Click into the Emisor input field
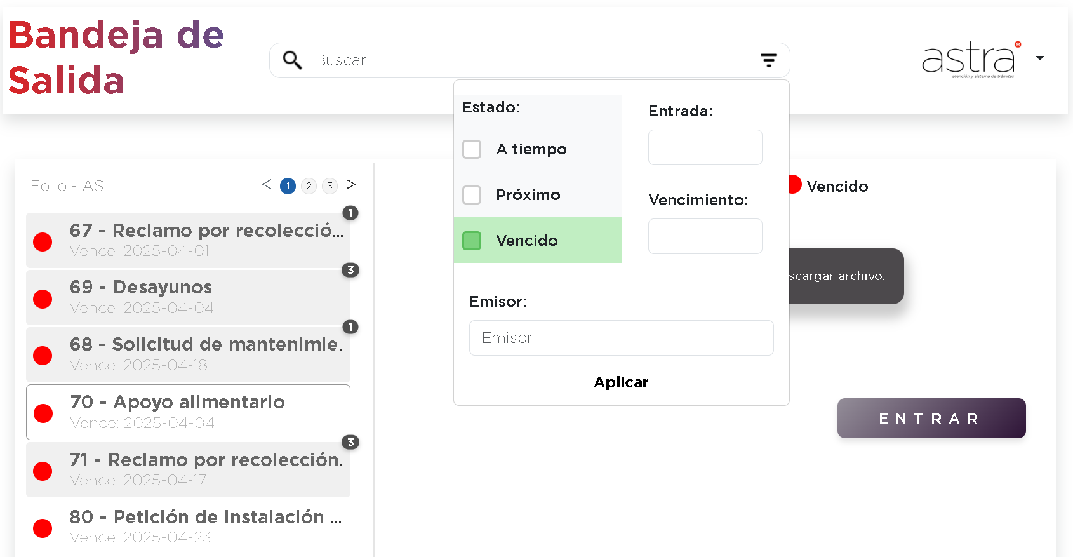Viewport: 1073px width, 557px height. click(621, 338)
